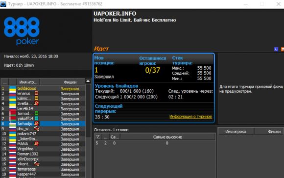Click the flag next to VirgoMoo

[x=13, y=149]
